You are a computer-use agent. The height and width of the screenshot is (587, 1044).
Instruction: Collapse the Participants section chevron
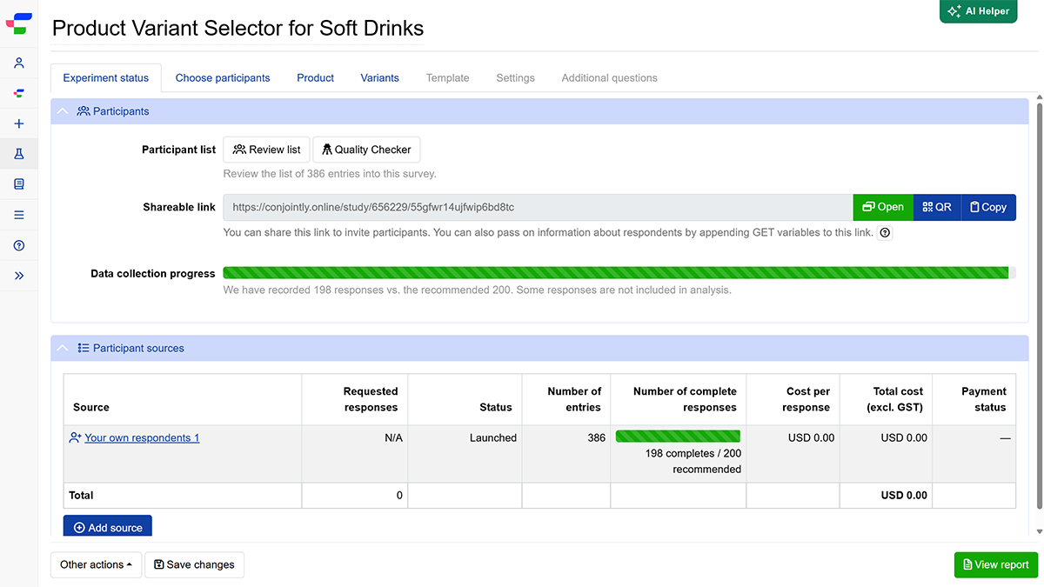[x=63, y=111]
